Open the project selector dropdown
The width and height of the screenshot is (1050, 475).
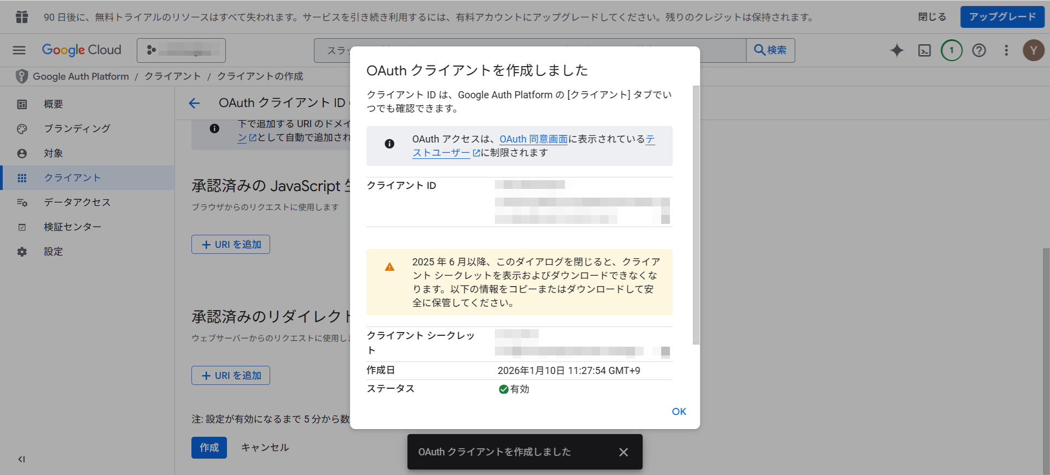click(x=181, y=50)
